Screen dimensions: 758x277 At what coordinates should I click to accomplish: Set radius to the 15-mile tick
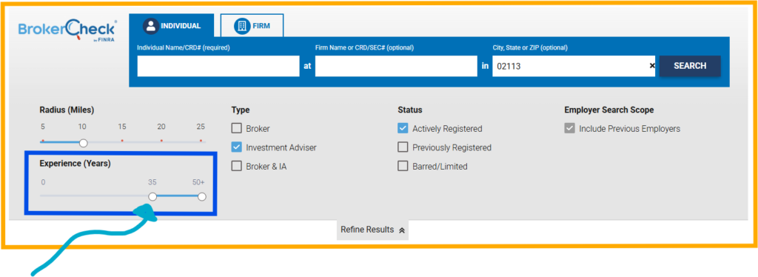pyautogui.click(x=122, y=141)
